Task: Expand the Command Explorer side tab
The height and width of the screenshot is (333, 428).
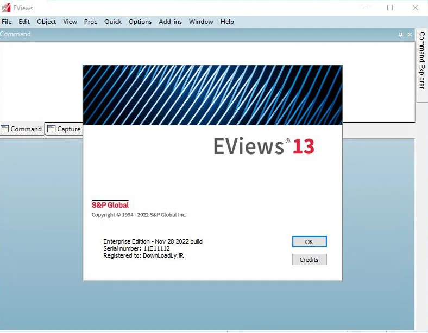Action: tap(422, 61)
